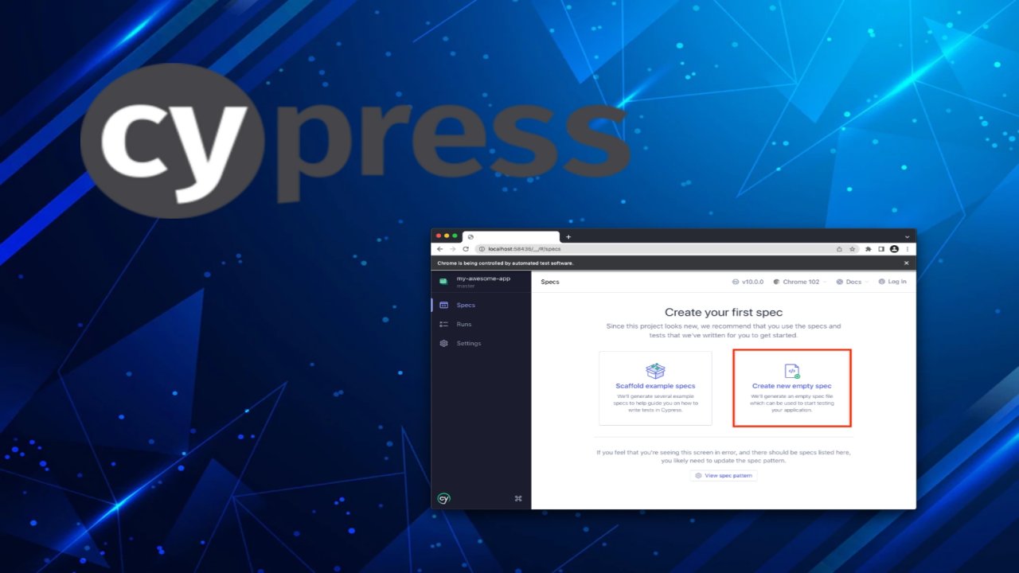Open Specs in the sidebar
1019x573 pixels.
[481, 305]
